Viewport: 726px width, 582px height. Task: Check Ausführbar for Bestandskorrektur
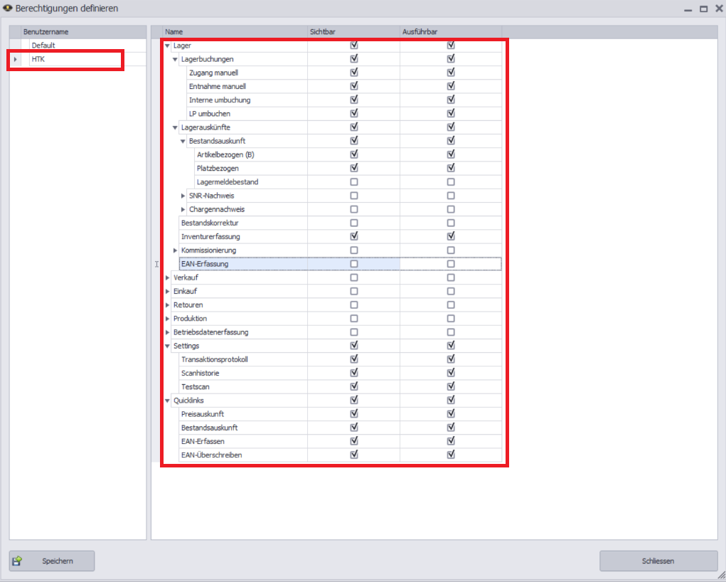[451, 223]
